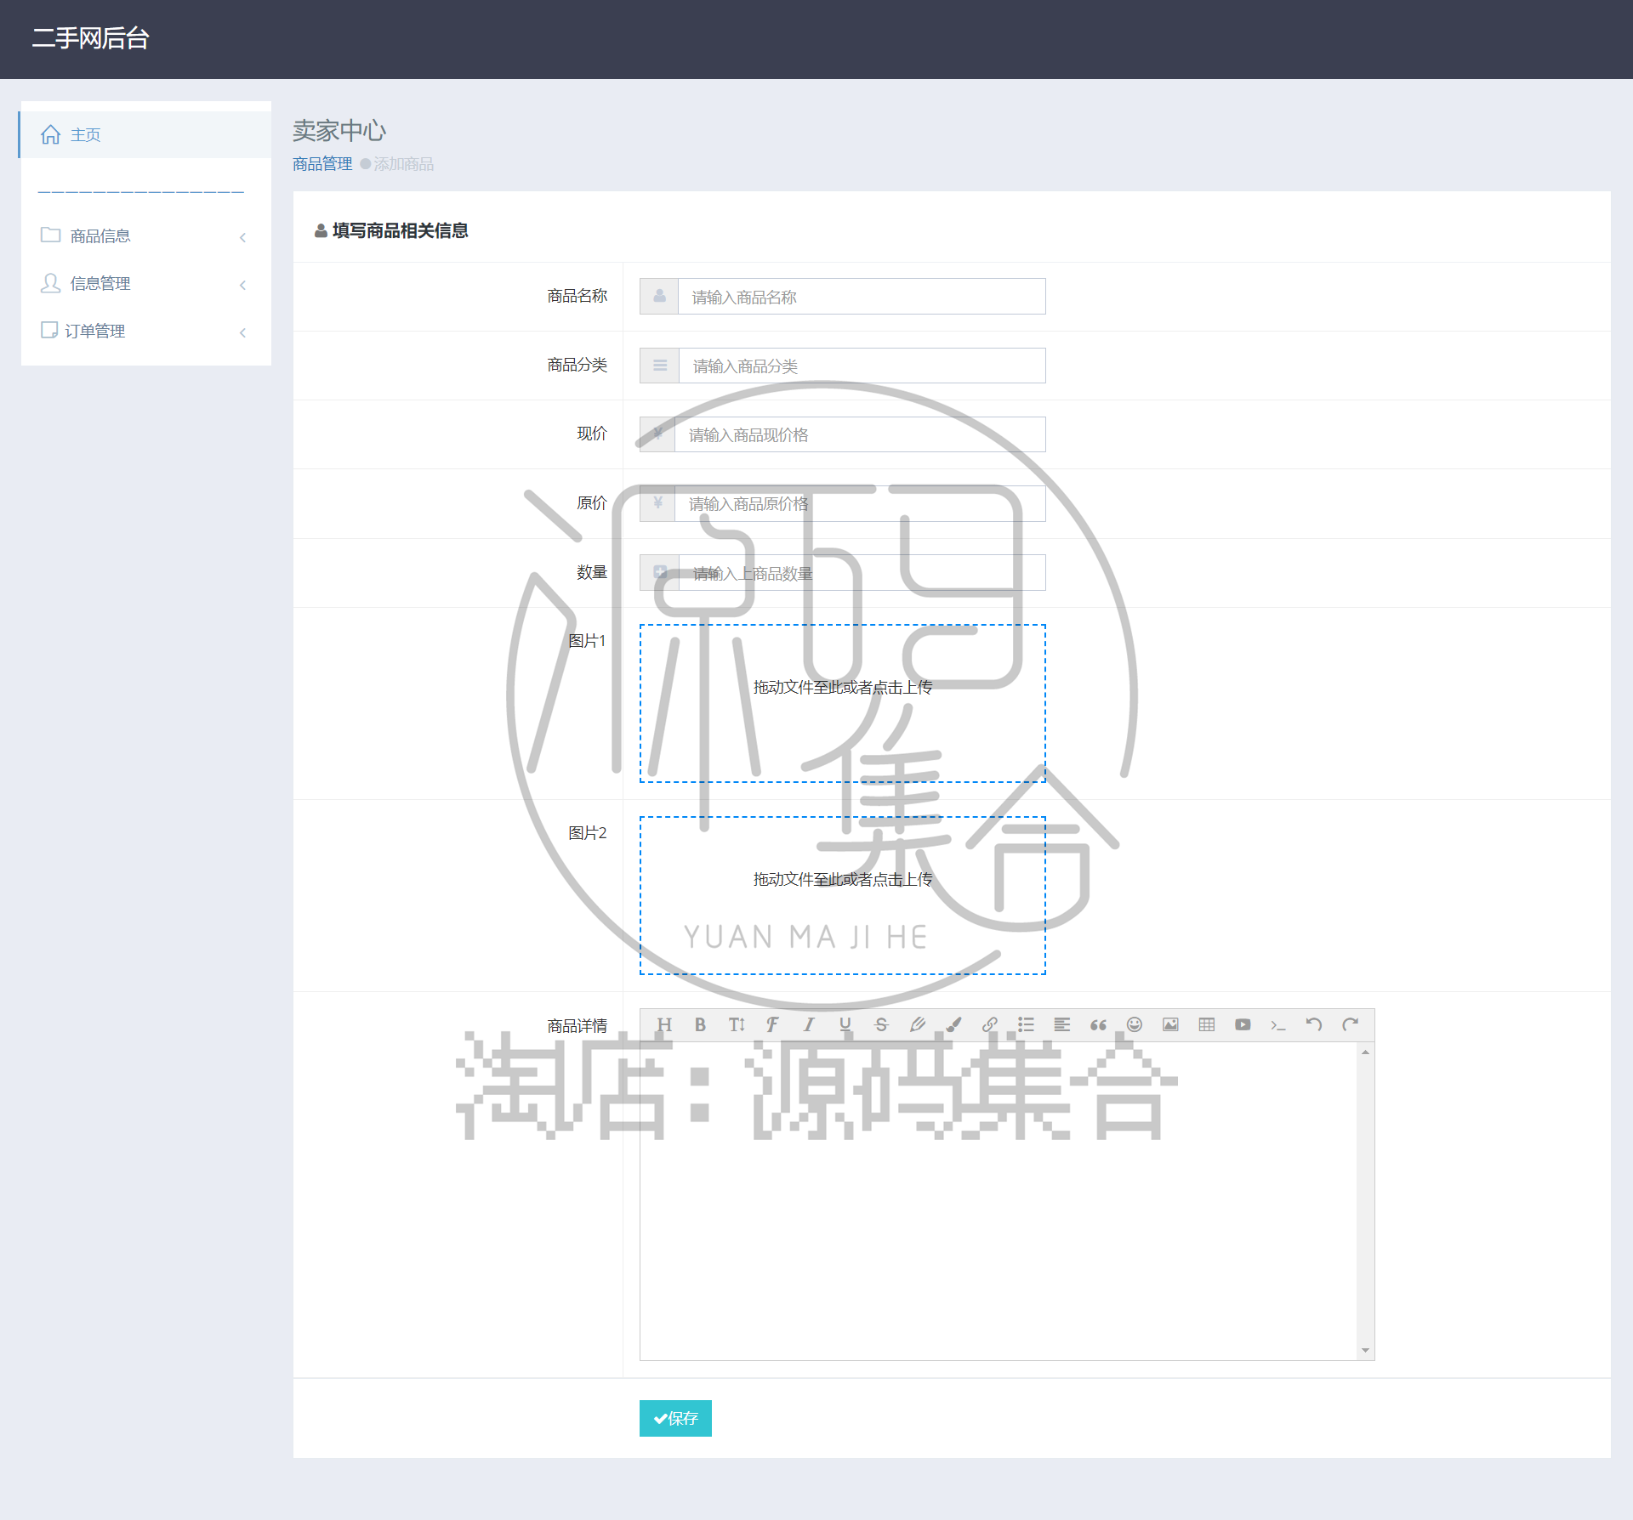This screenshot has height=1520, width=1633.
Task: Click the 图片2 upload drop zone
Action: pos(843,896)
